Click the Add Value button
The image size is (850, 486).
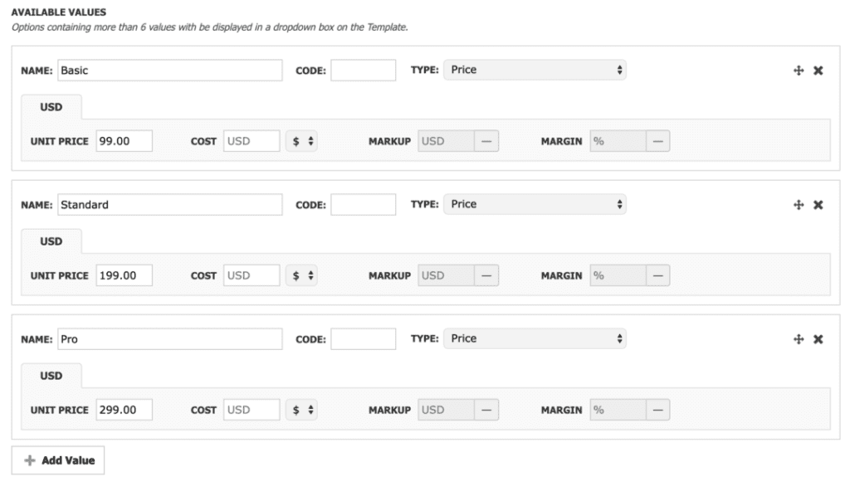(58, 460)
